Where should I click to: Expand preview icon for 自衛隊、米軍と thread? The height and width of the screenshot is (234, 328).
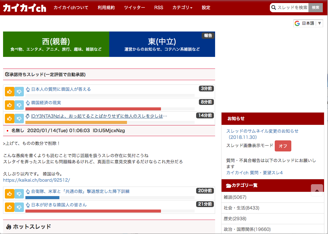(x=28, y=191)
